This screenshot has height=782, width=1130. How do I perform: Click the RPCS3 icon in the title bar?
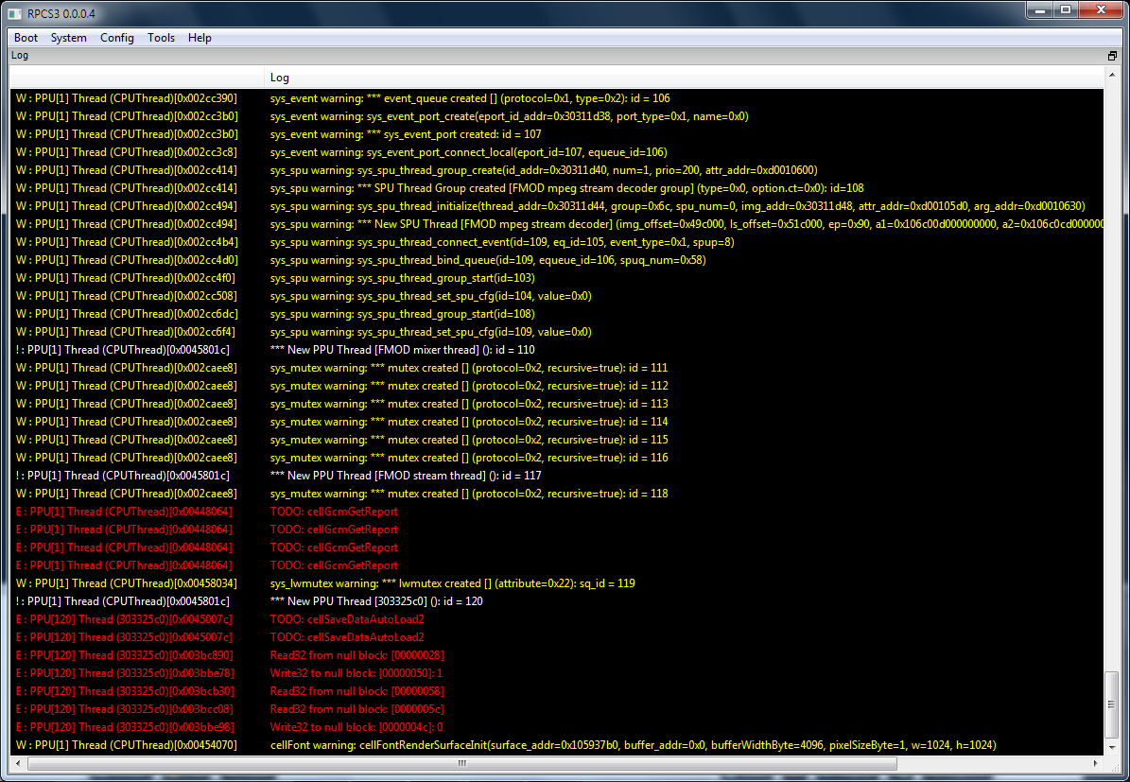(14, 13)
